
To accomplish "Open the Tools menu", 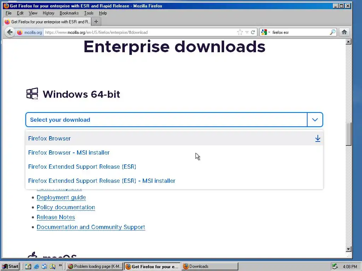I will pyautogui.click(x=89, y=13).
